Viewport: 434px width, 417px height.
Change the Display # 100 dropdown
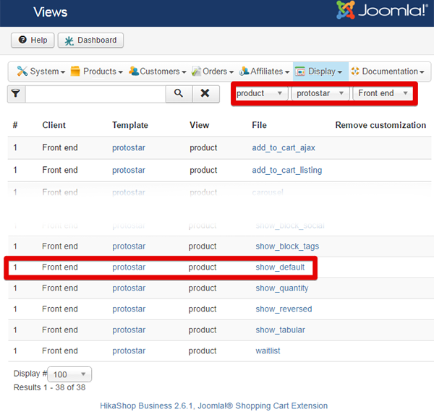point(69,374)
